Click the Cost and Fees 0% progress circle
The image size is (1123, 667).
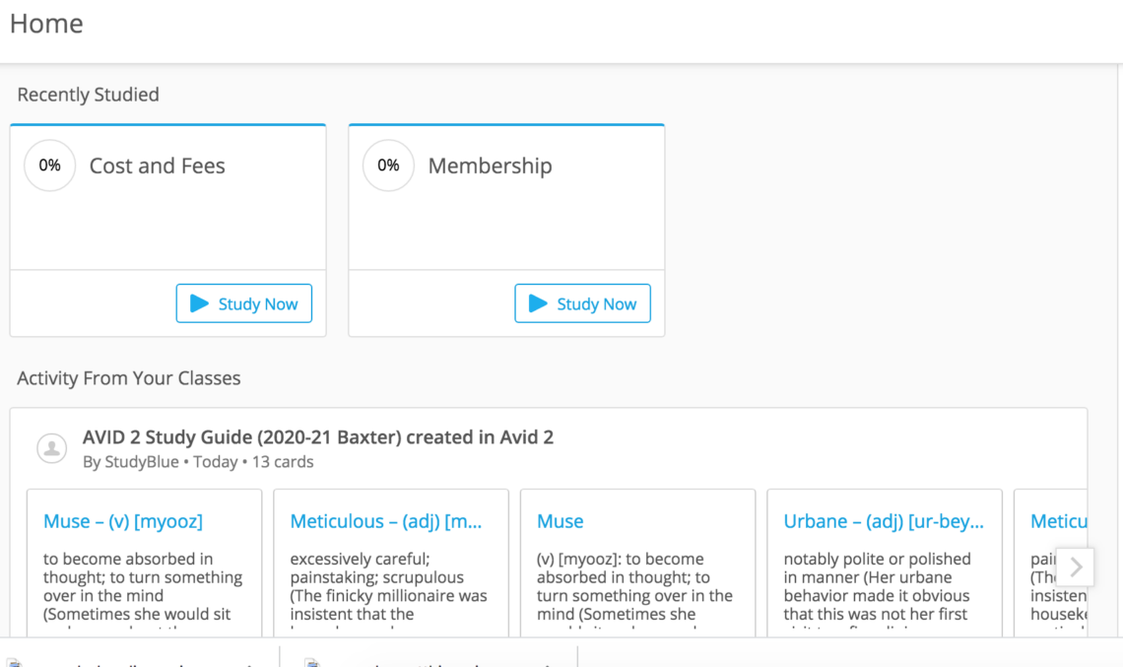pyautogui.click(x=49, y=166)
